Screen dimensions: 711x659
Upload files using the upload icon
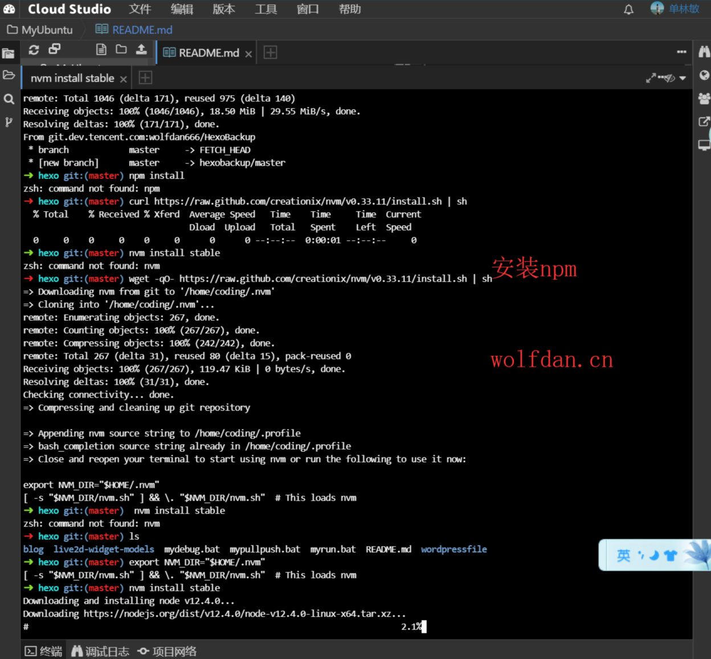141,50
